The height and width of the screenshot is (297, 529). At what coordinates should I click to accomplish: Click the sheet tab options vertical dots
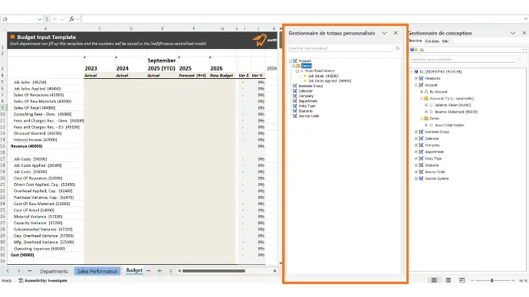point(171,271)
